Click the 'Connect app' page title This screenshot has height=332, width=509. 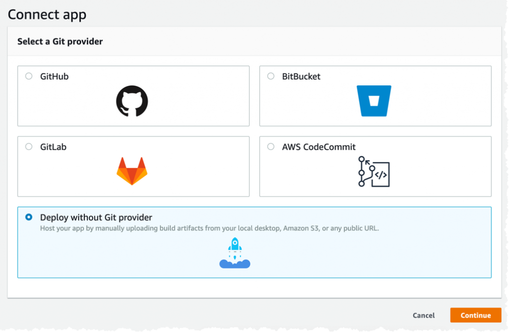pyautogui.click(x=47, y=14)
